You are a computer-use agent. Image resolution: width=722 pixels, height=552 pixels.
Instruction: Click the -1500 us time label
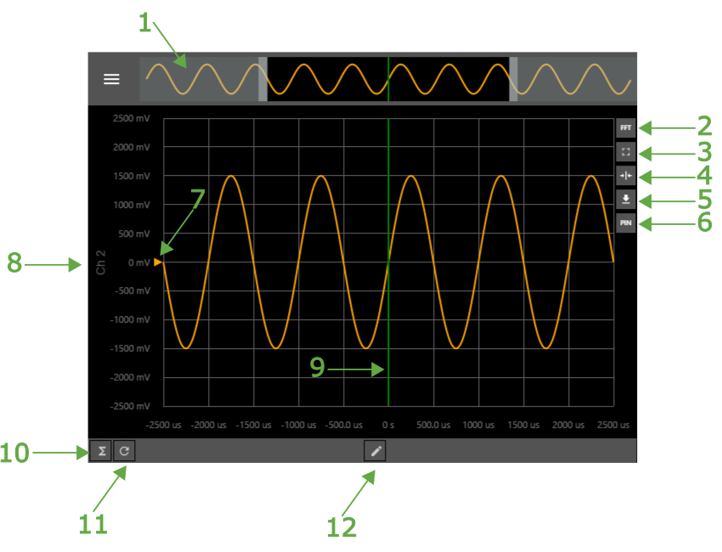click(253, 425)
